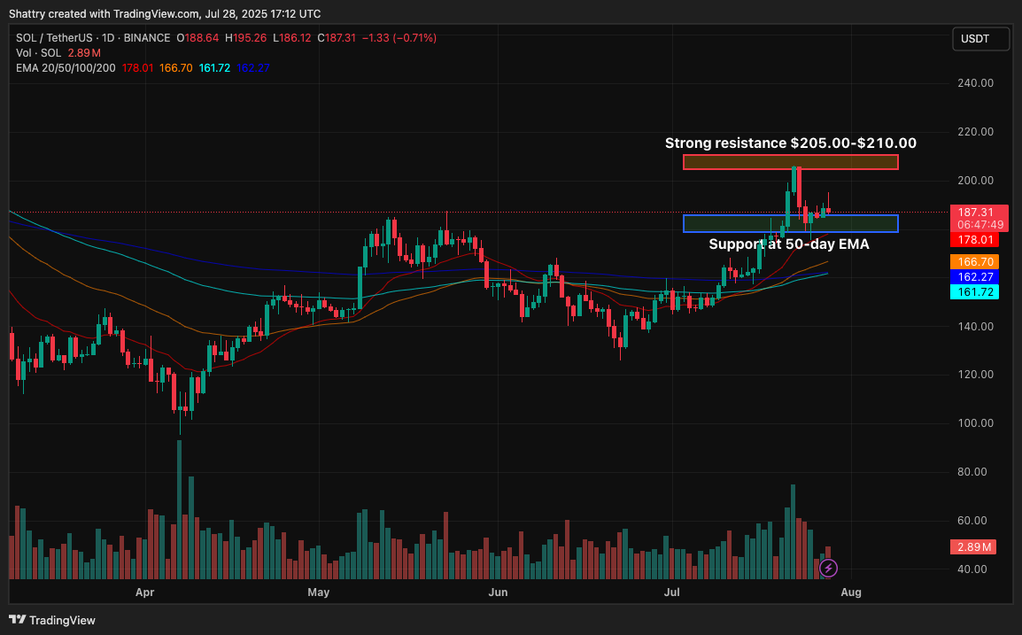Image resolution: width=1022 pixels, height=635 pixels.
Task: Toggle the blue 162.27 EMA label
Action: tap(974, 276)
